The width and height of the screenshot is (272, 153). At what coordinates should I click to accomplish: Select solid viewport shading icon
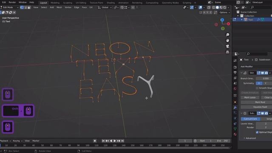(217, 8)
